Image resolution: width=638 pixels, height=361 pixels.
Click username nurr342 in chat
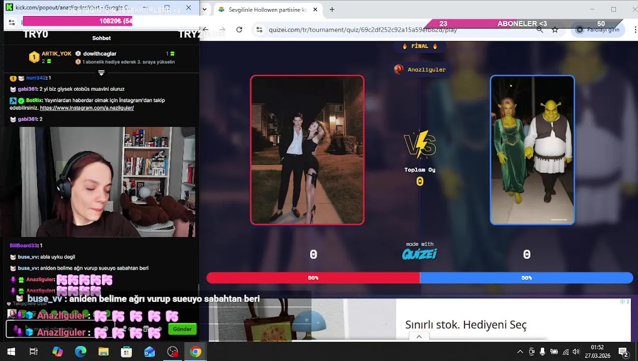(36, 78)
